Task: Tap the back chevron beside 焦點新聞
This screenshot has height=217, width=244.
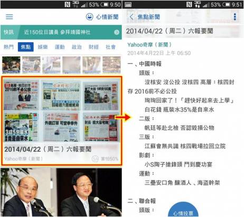Action: [x=132, y=17]
